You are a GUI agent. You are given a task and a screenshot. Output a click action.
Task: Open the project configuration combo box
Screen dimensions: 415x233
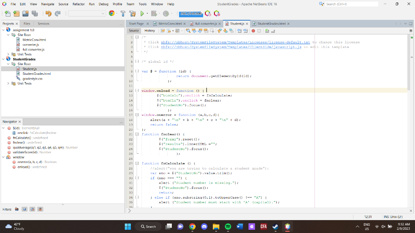(x=87, y=14)
